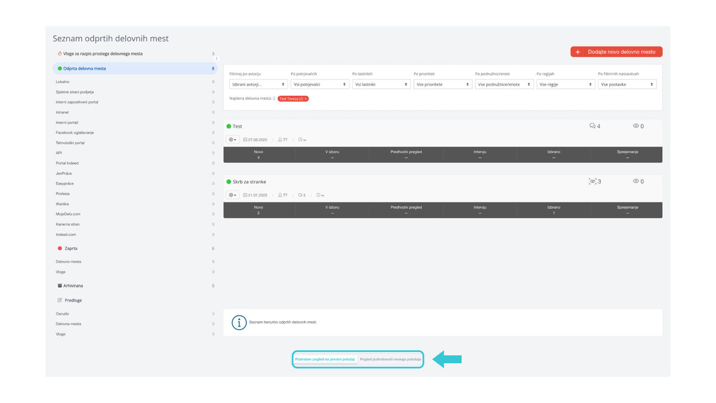
Task: Open the Izbrani avtorji author filter dropdown
Action: pyautogui.click(x=258, y=85)
